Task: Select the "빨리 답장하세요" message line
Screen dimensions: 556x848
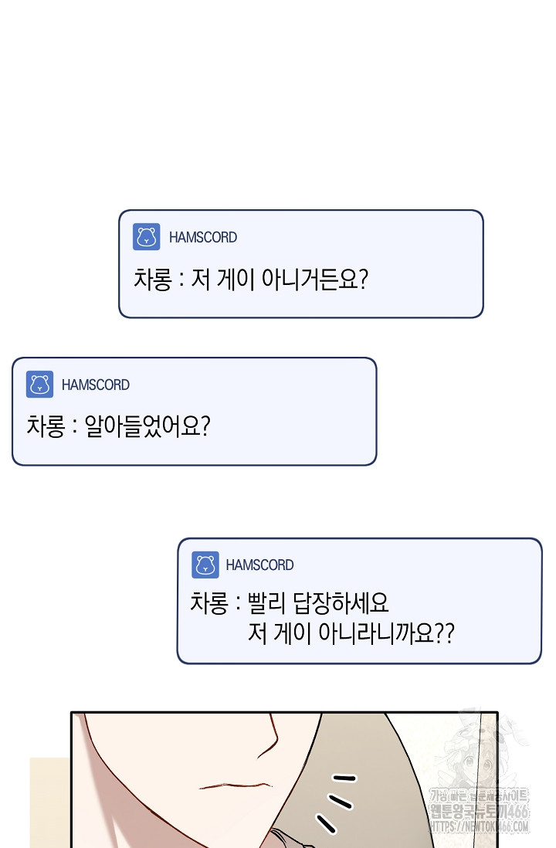Action: click(309, 603)
